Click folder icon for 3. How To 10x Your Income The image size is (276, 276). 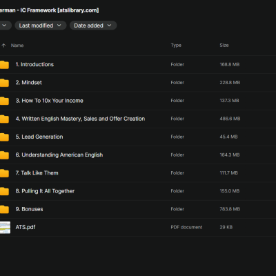[x=4, y=101]
